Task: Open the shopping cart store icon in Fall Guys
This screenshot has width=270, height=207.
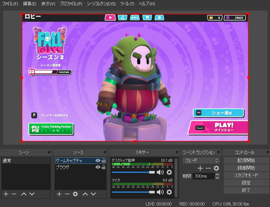Action: [x=147, y=18]
